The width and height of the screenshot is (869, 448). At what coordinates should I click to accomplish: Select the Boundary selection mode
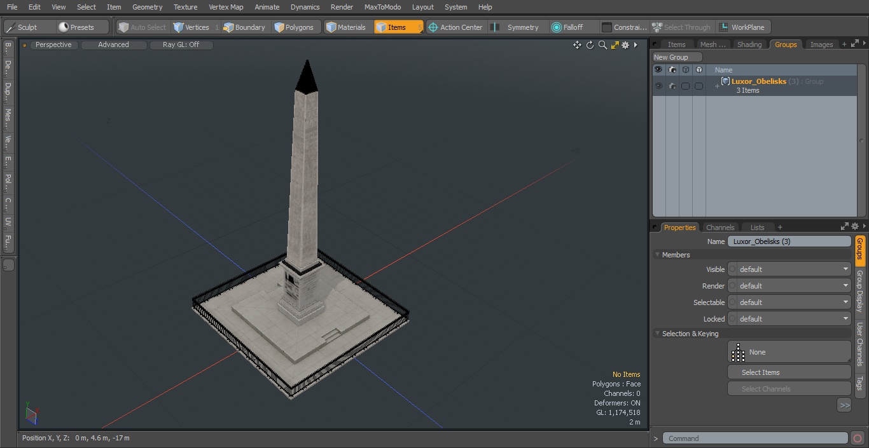coord(244,27)
